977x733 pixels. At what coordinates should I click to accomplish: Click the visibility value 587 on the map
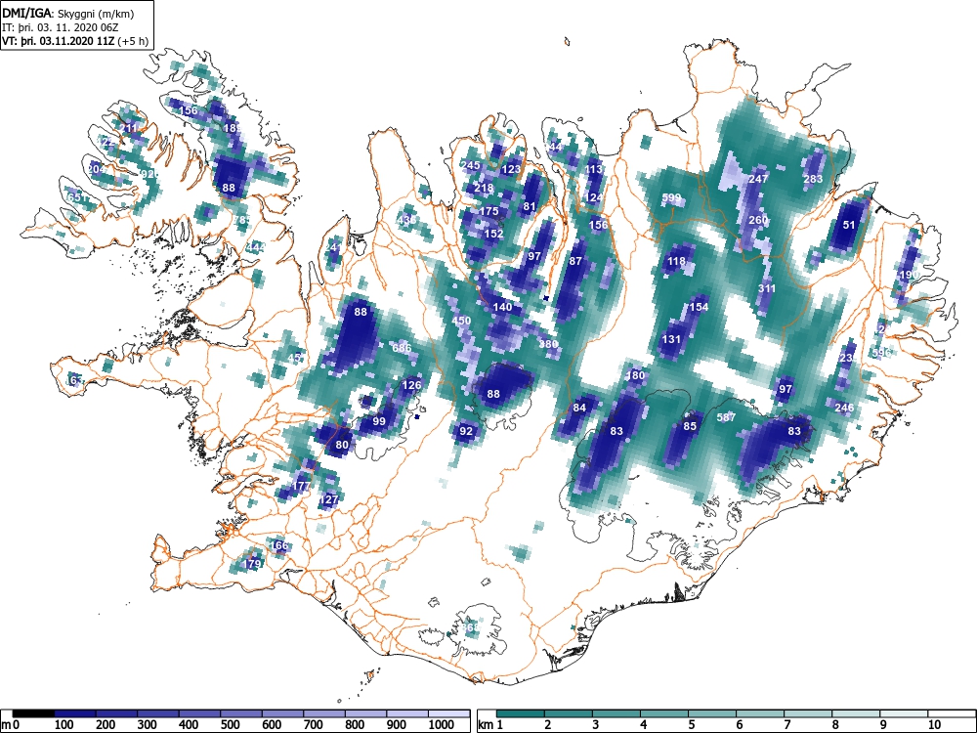727,417
